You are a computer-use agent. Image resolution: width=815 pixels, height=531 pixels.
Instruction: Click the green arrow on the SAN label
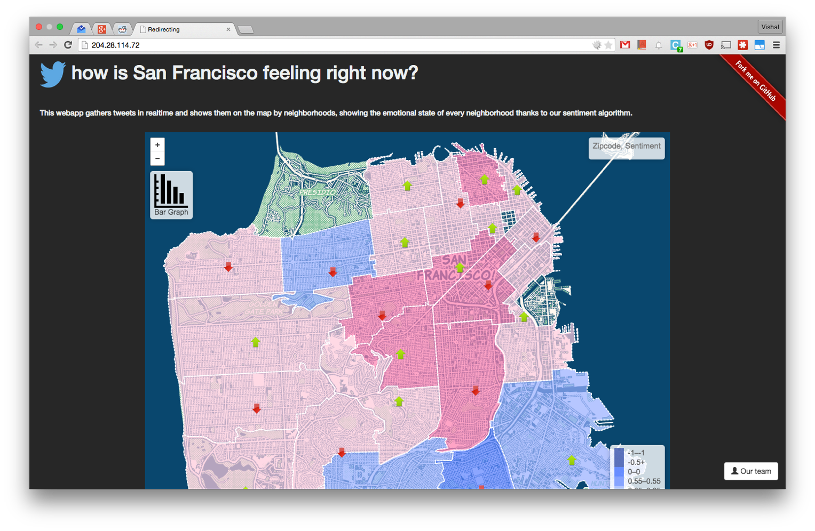tap(460, 267)
